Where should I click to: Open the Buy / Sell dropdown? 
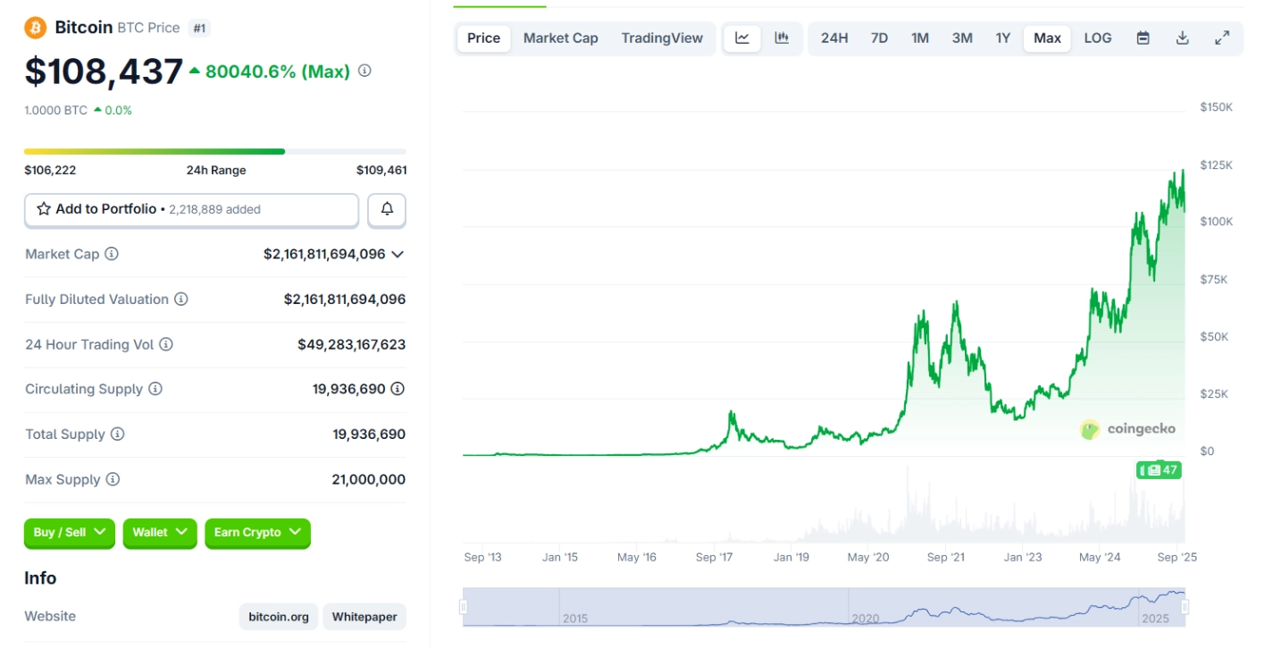pos(70,533)
